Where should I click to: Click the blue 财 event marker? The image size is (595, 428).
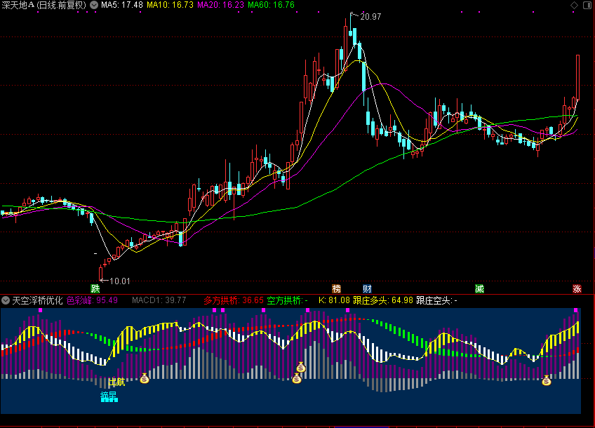(x=367, y=289)
